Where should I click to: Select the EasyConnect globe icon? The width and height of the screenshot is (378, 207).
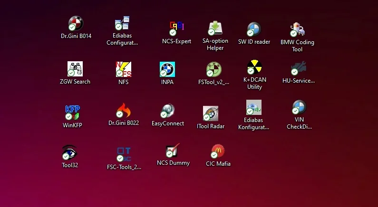(x=167, y=111)
